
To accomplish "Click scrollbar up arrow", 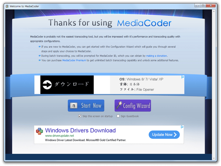I will coord(214,11).
